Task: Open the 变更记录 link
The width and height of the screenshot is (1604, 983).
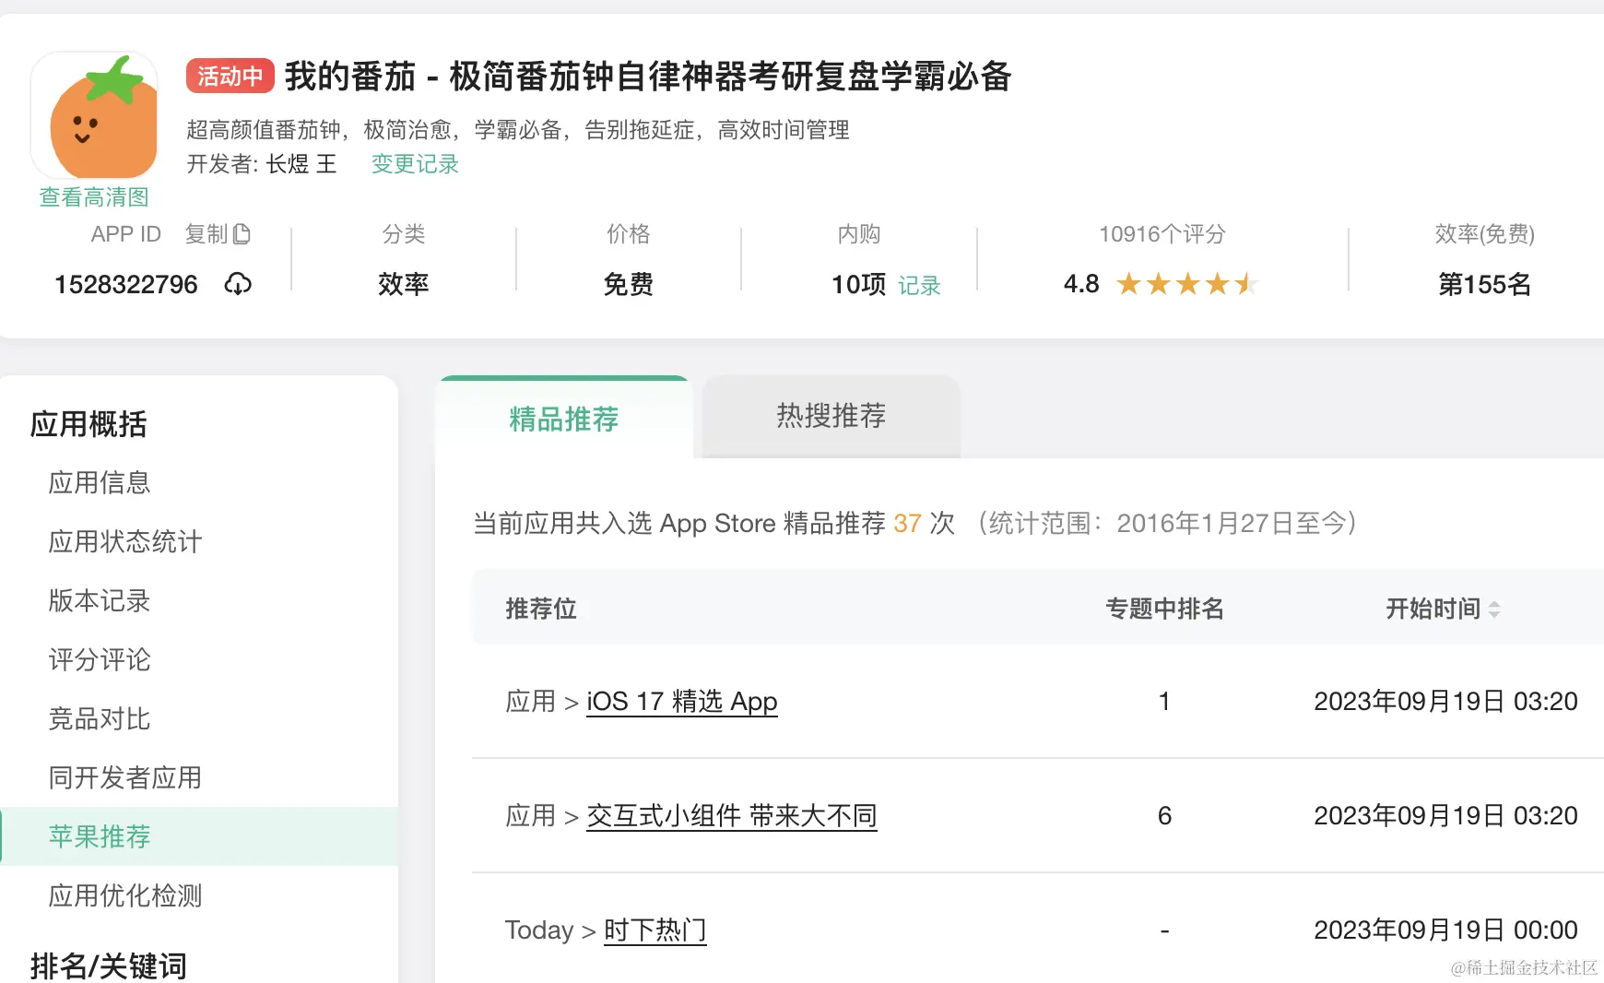Action: [x=415, y=164]
